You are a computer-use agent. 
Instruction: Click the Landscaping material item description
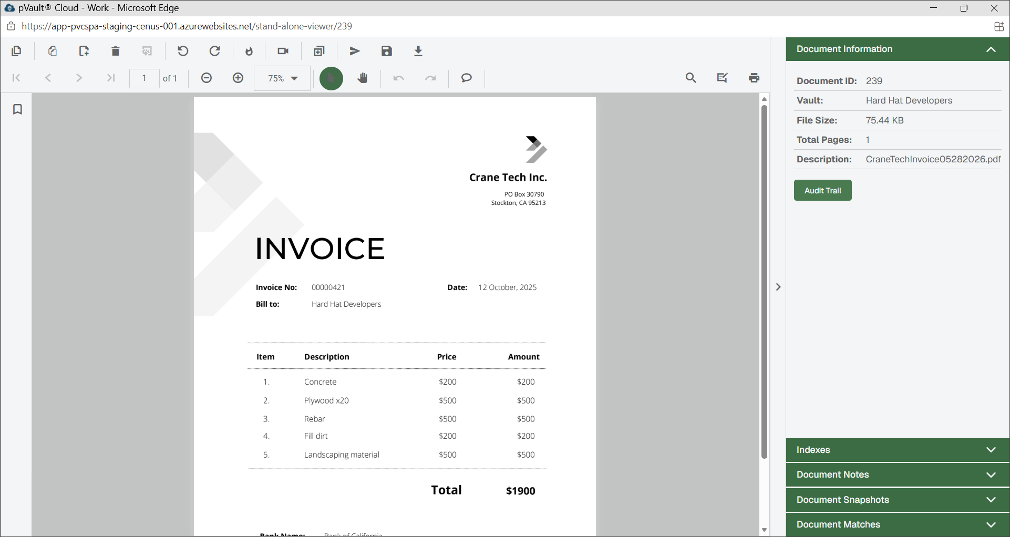tap(342, 455)
